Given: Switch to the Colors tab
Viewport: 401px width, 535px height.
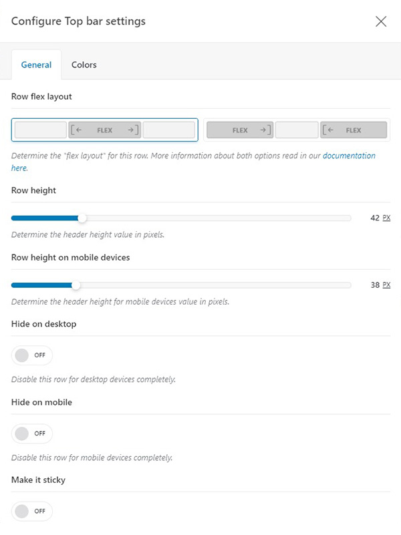Looking at the screenshot, I should (x=84, y=65).
